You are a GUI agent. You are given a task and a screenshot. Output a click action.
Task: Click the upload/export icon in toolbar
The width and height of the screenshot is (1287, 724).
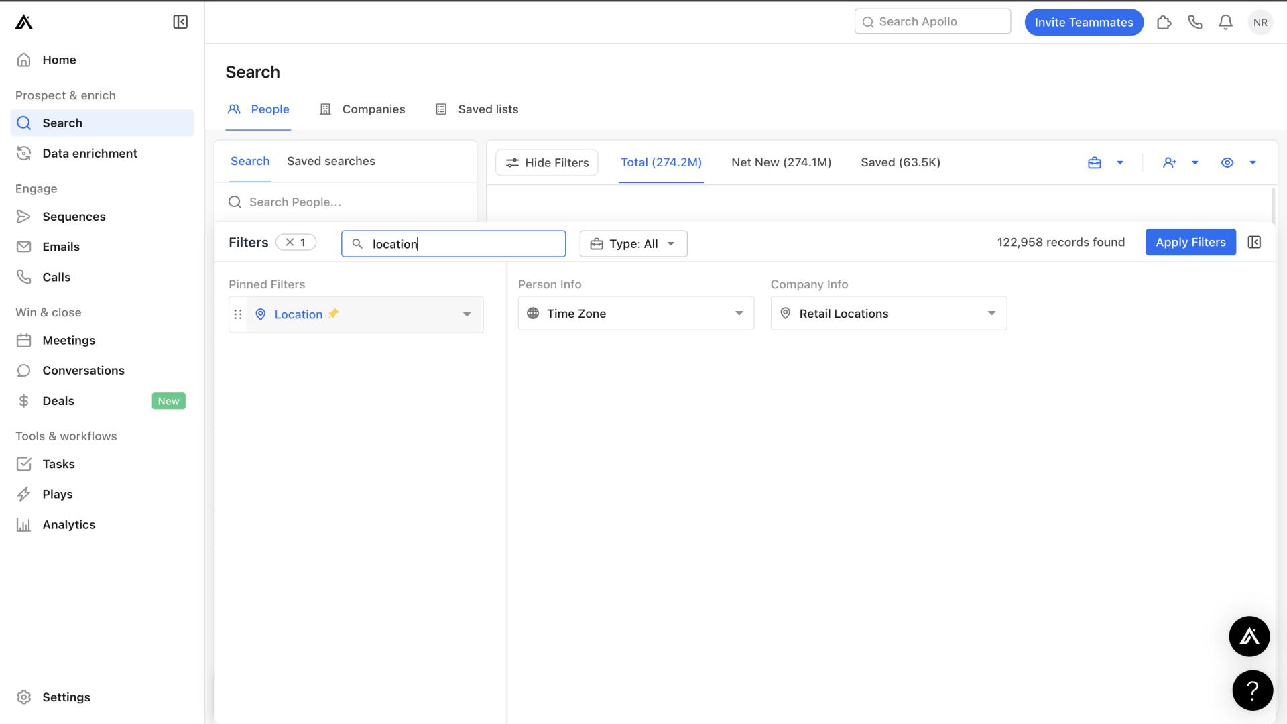click(1095, 162)
